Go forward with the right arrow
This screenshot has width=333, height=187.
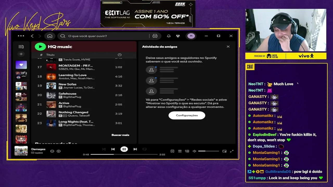click(x=40, y=36)
